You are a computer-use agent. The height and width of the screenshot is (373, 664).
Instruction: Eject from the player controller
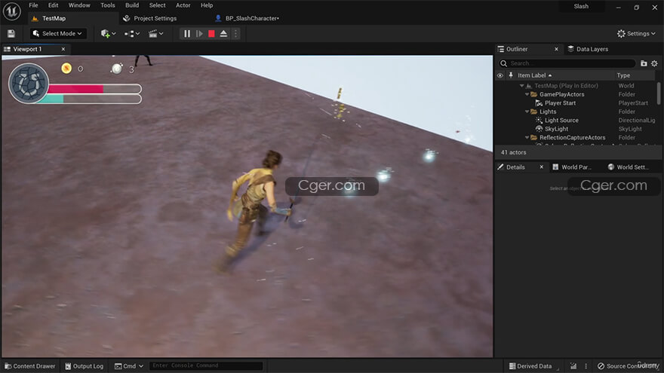pyautogui.click(x=223, y=33)
